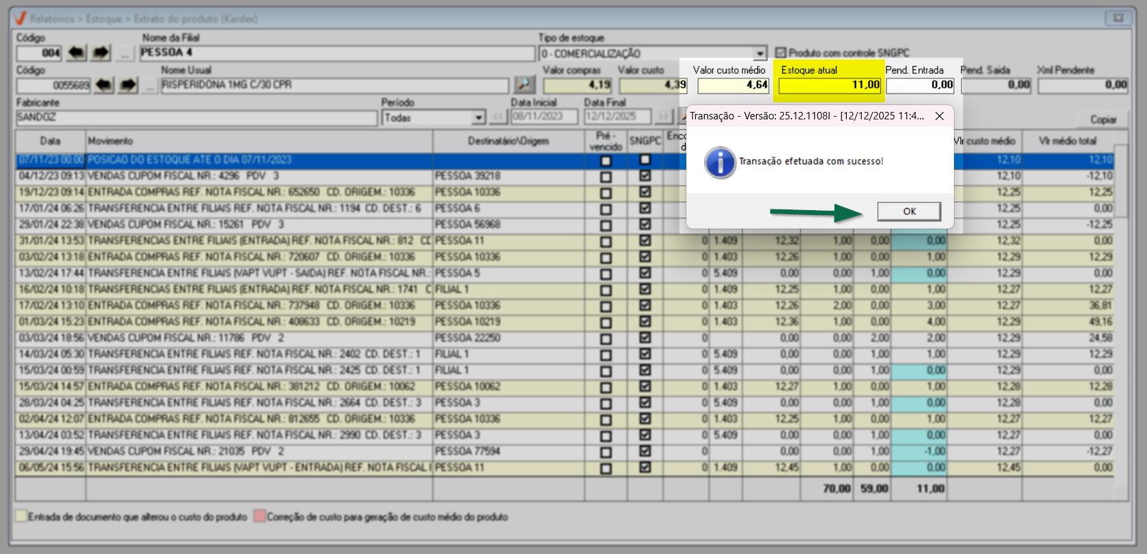Toggle Produto com controle SNGPC checkbox
Screen dimensions: 1147x554
781,53
